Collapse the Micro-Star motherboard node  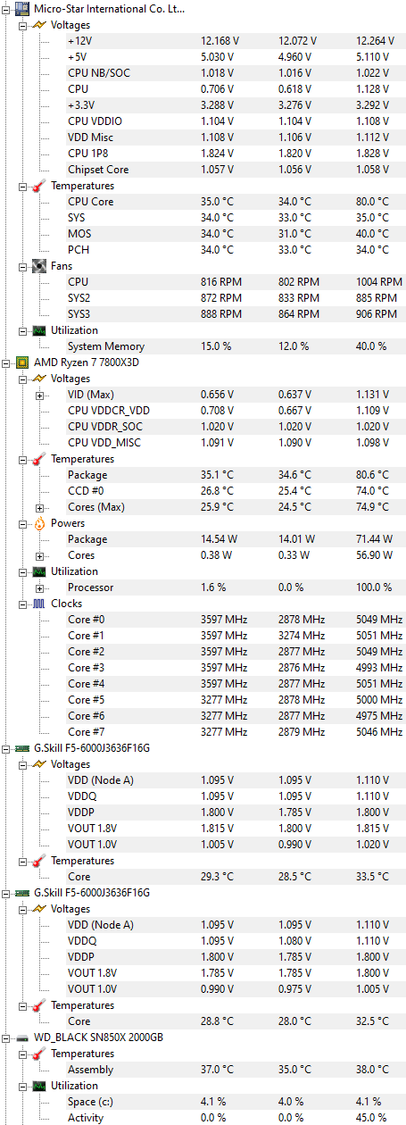coord(6,9)
